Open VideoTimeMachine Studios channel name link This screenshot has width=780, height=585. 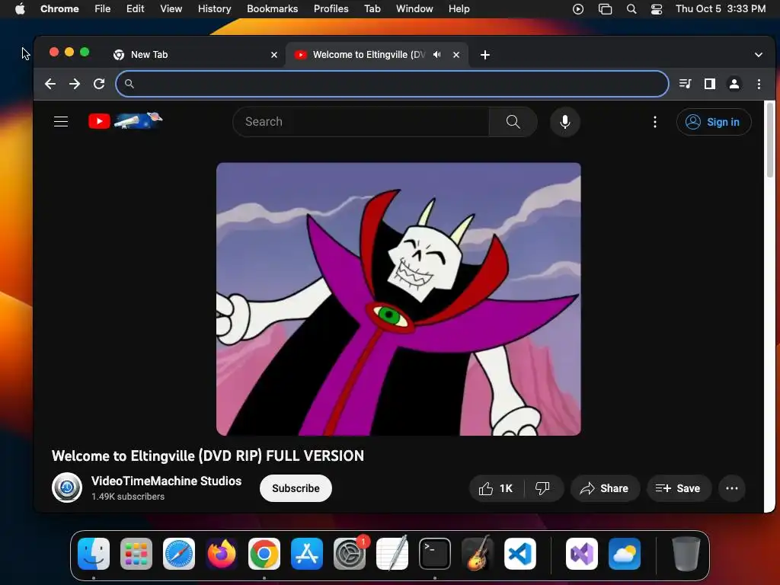(166, 481)
